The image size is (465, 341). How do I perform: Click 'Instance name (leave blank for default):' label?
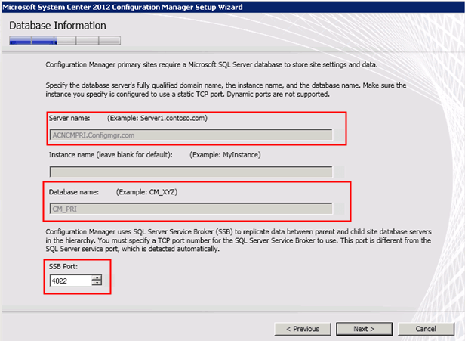[x=111, y=155]
